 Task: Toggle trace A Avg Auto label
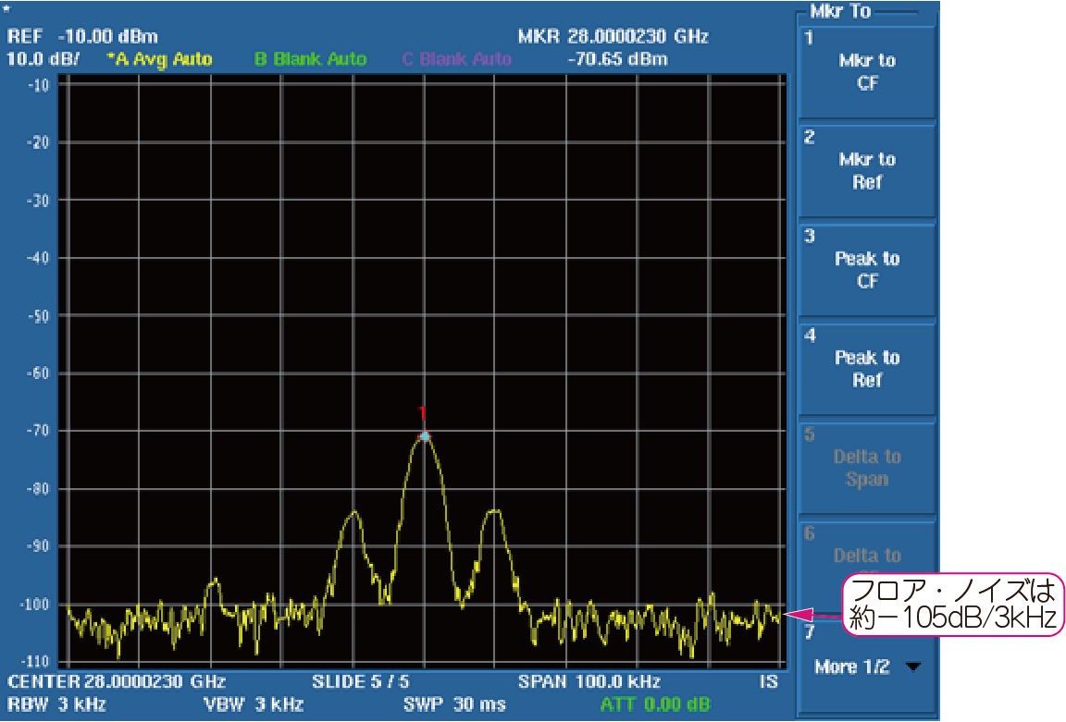coord(159,59)
